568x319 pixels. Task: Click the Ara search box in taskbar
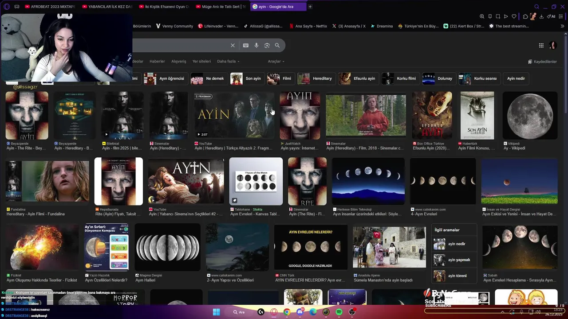click(239, 312)
